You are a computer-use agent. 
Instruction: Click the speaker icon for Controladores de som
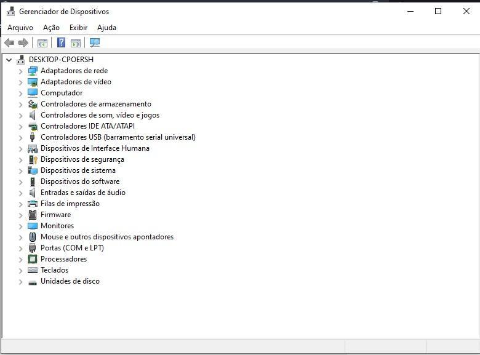tap(33, 115)
